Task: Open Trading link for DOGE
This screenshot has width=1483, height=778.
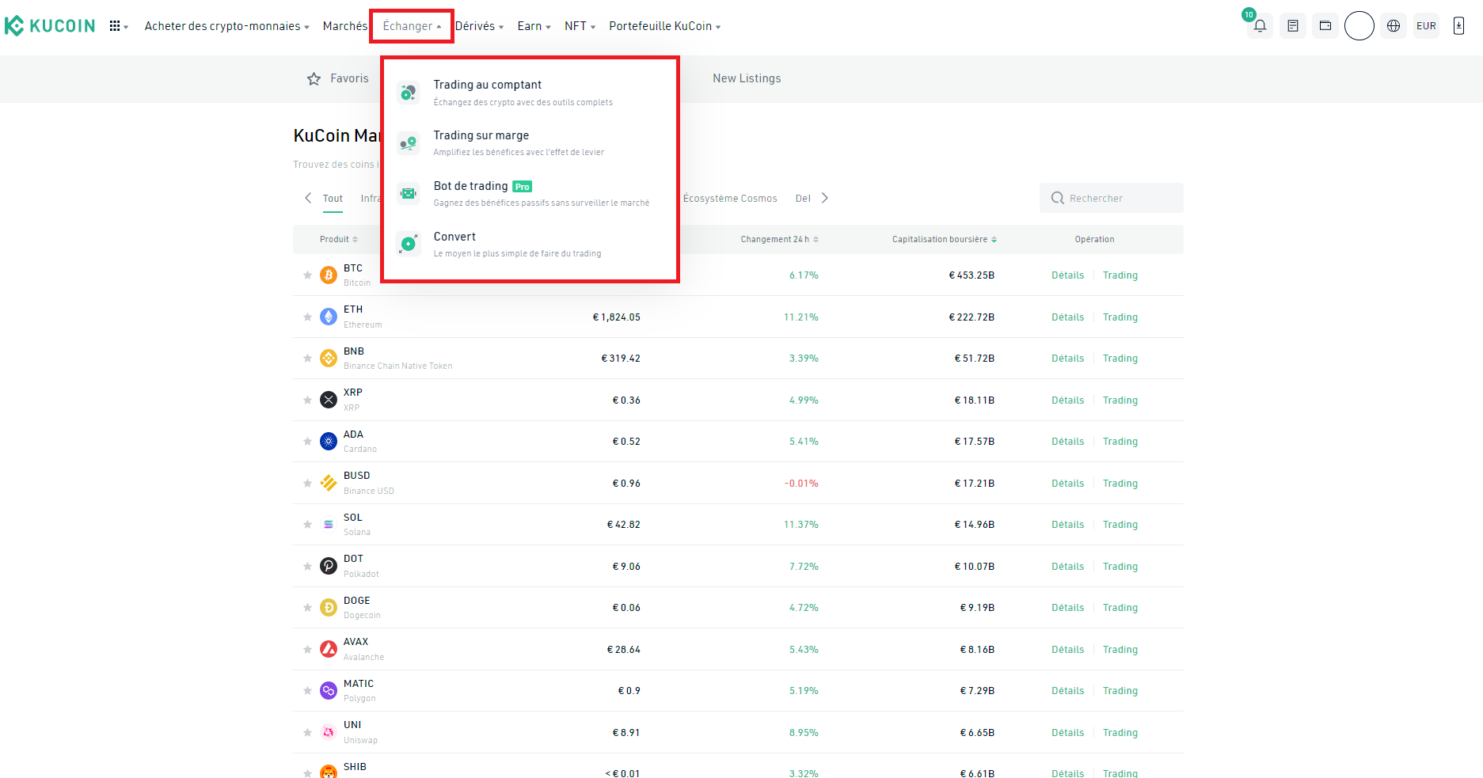Action: coord(1120,608)
